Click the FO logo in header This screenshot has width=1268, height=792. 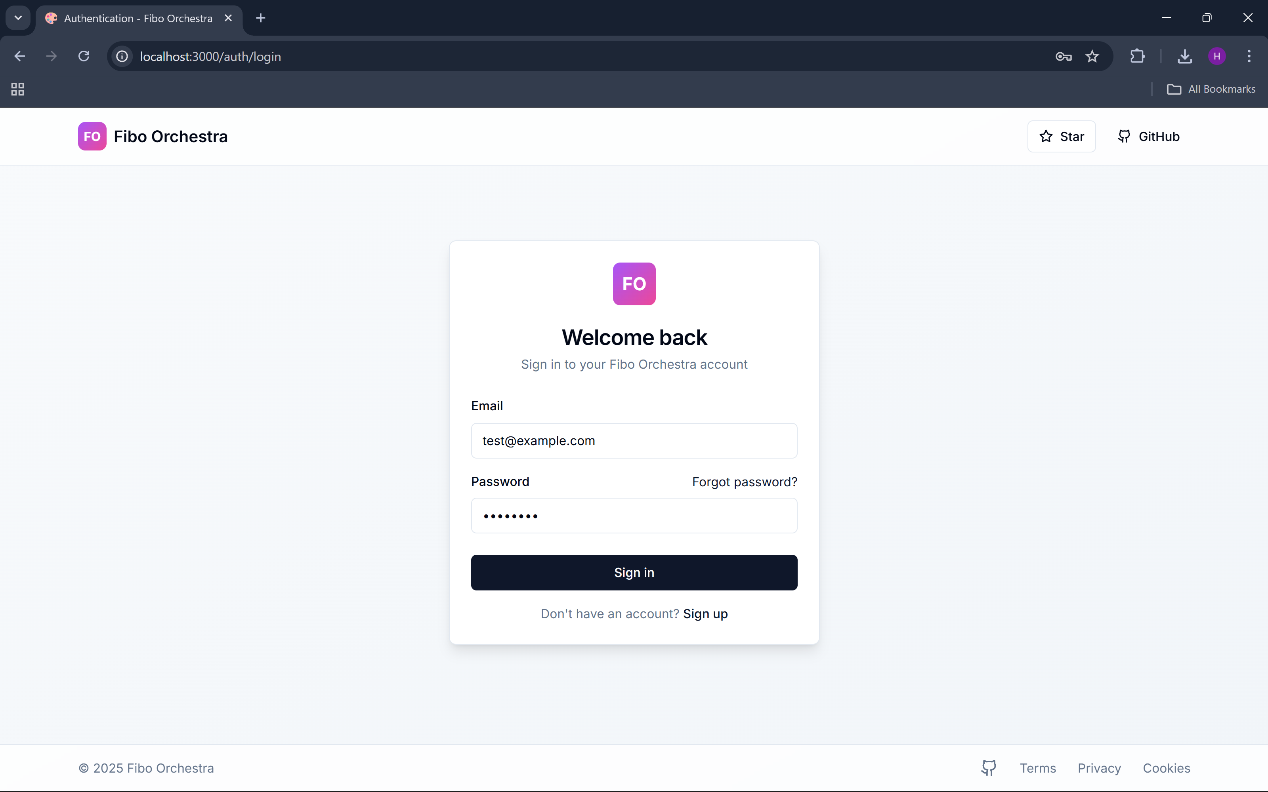pos(92,136)
